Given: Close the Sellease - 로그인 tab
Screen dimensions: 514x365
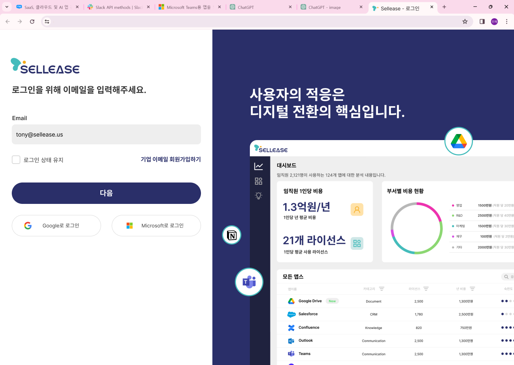Looking at the screenshot, I should [432, 7].
